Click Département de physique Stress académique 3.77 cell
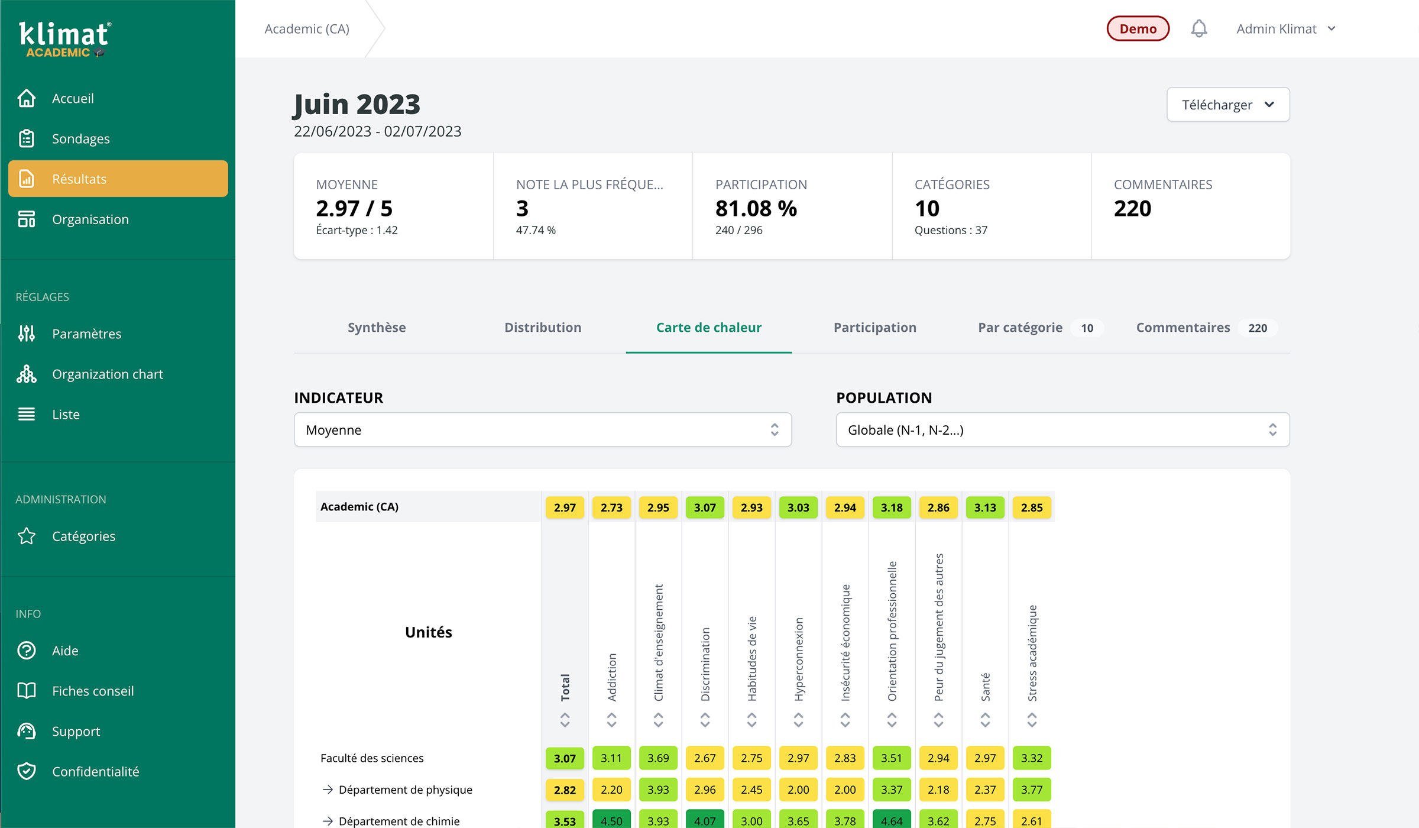 tap(1032, 790)
